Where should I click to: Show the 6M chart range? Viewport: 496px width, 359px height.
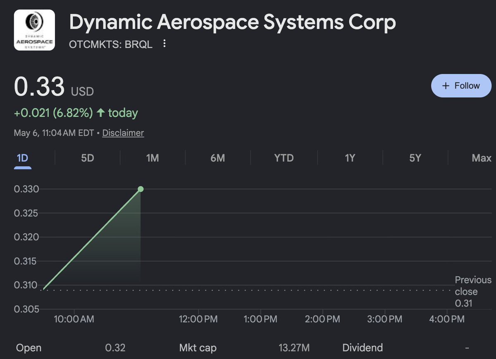pos(217,158)
